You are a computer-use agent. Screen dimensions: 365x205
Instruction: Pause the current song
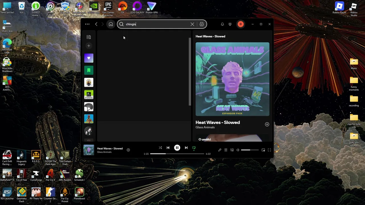[177, 148]
